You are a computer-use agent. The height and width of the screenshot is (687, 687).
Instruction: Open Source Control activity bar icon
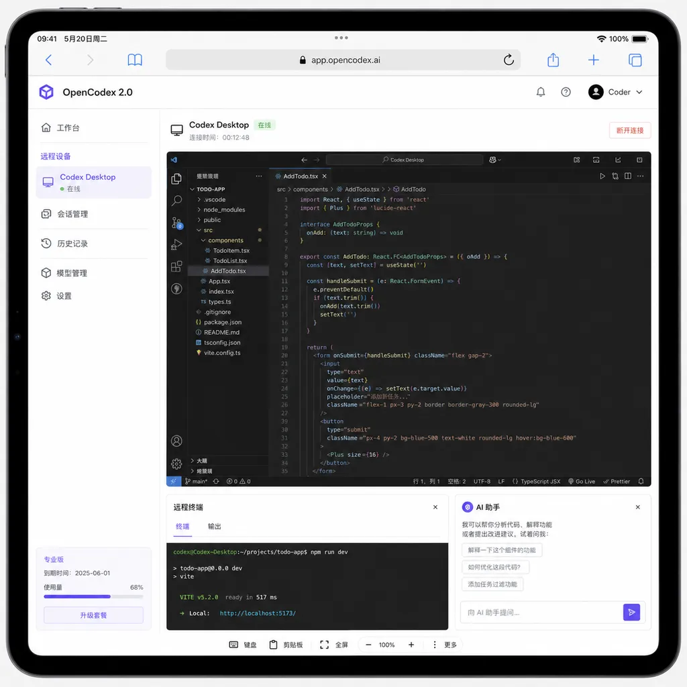[x=176, y=223]
